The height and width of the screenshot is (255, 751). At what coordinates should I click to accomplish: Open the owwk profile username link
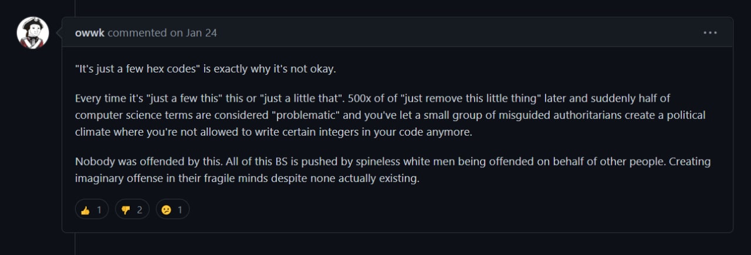[90, 33]
